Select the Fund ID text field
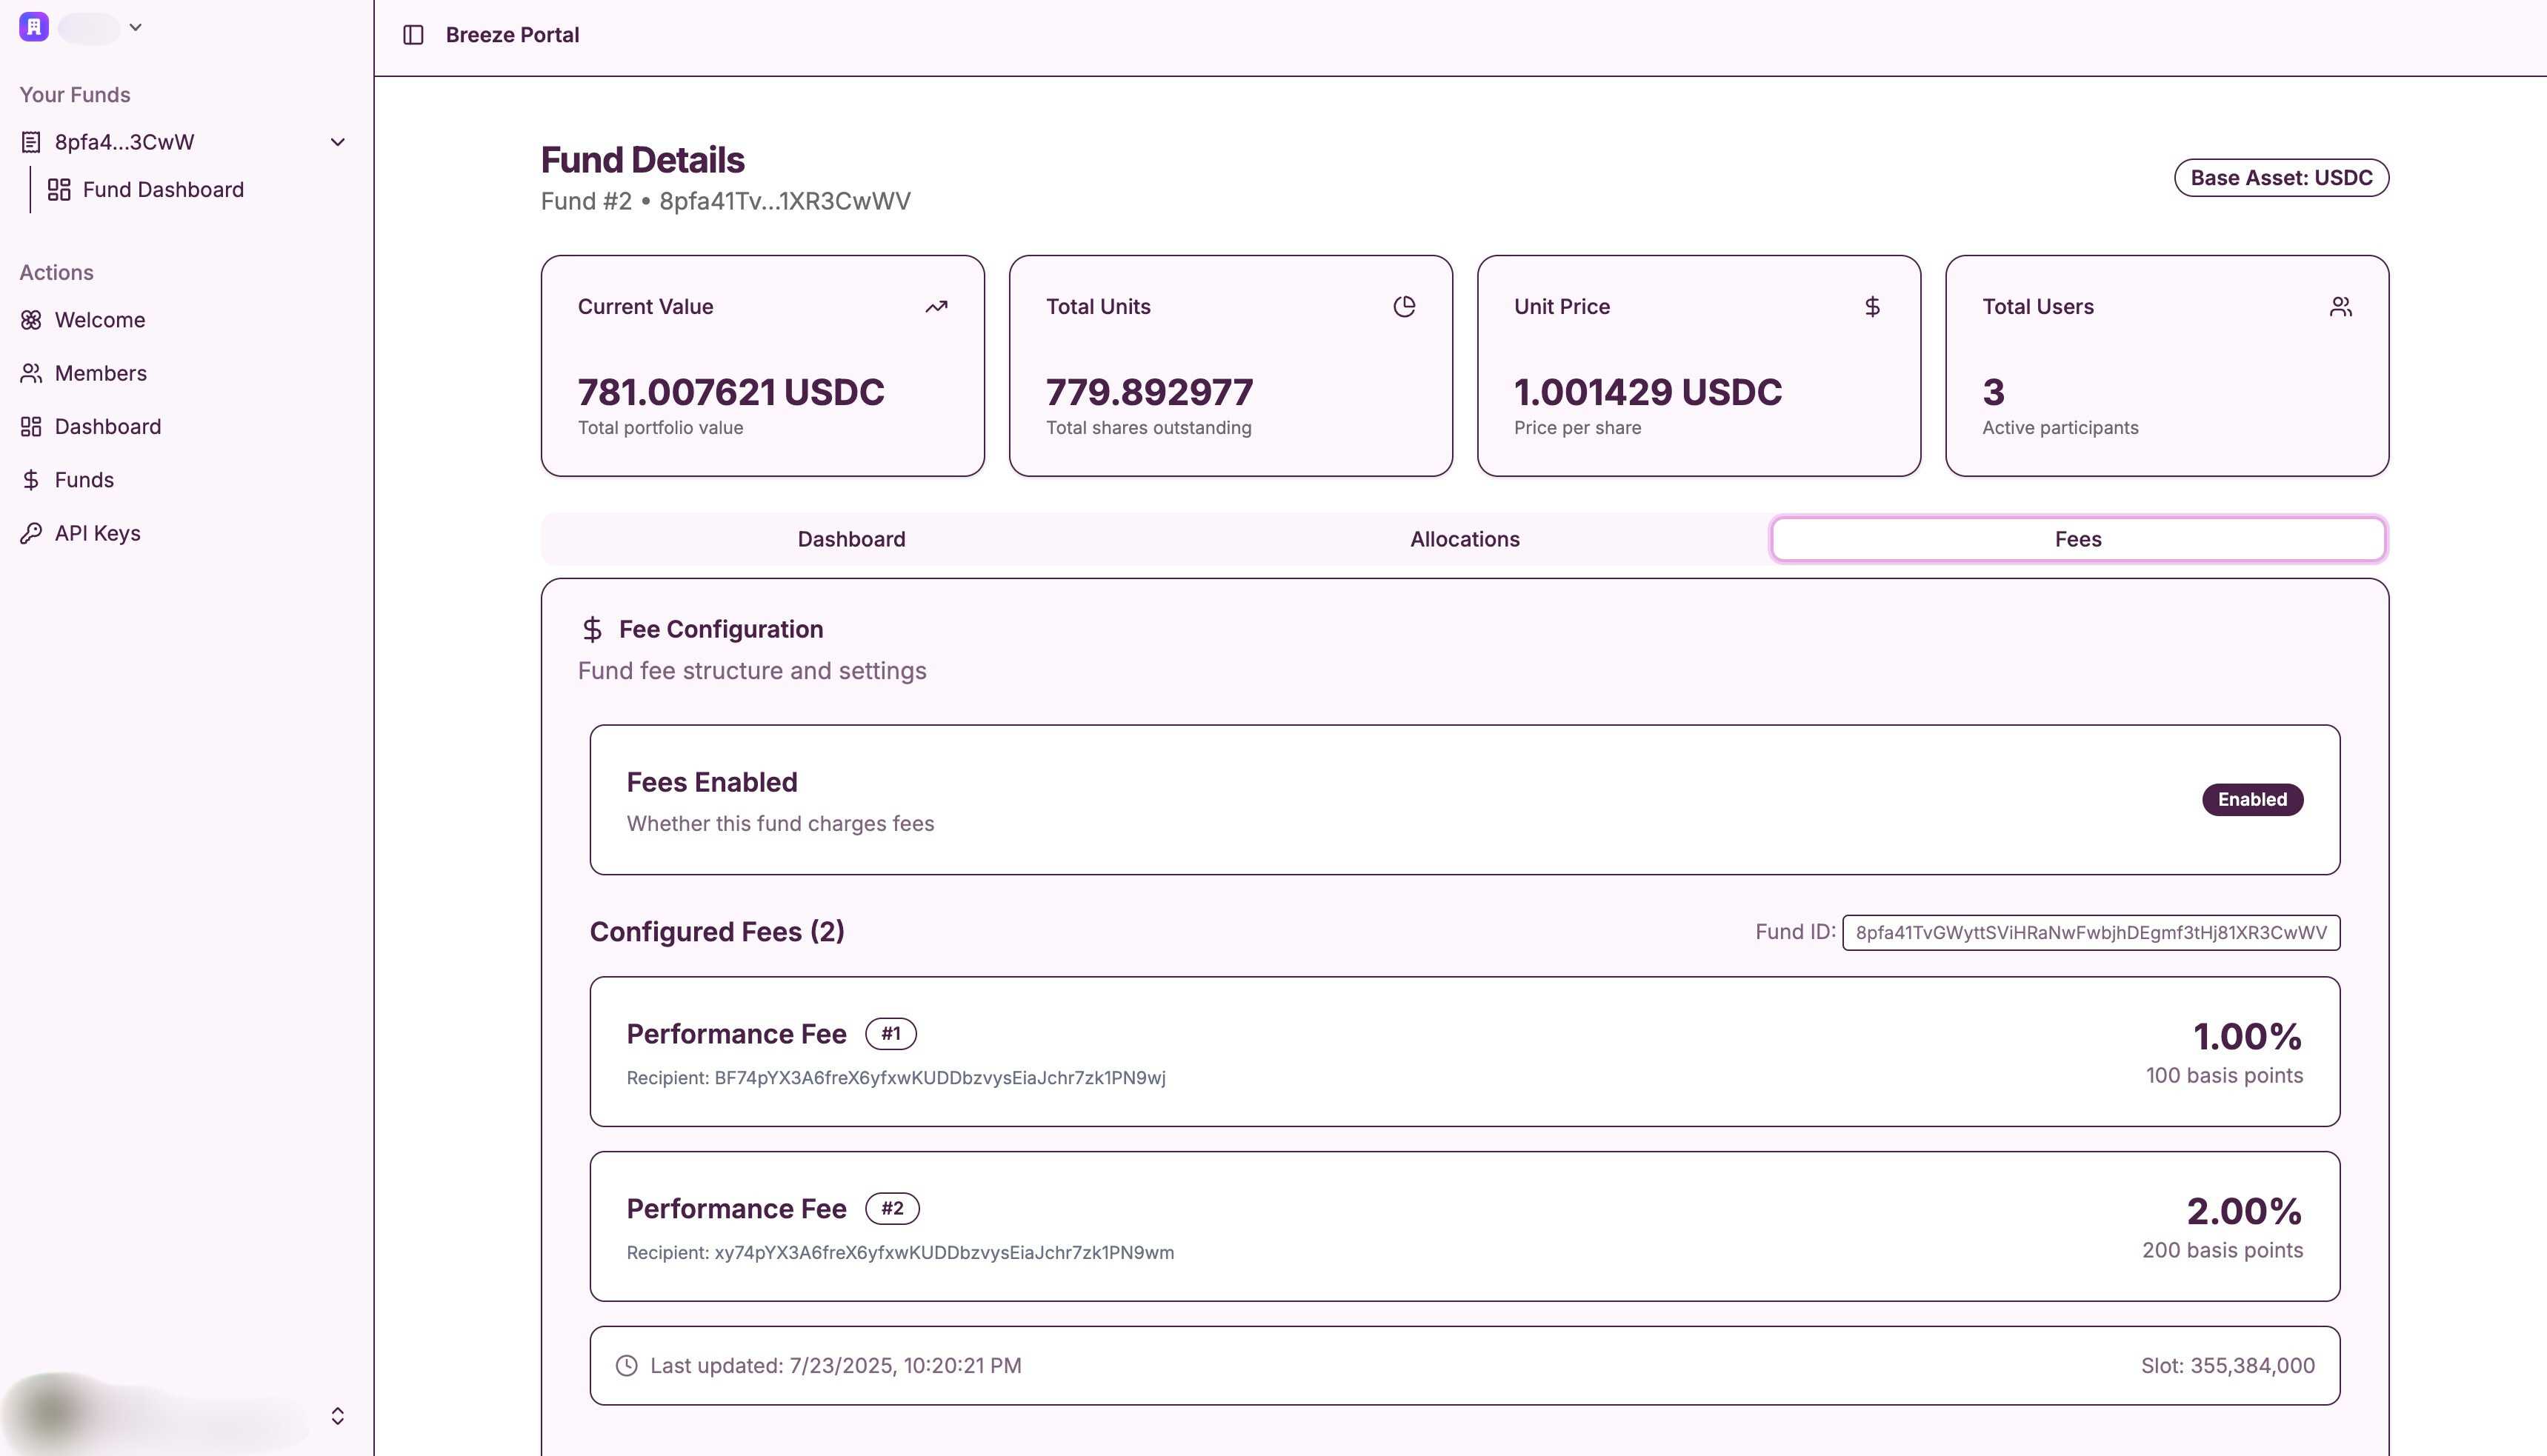Image resolution: width=2547 pixels, height=1456 pixels. pos(2090,932)
